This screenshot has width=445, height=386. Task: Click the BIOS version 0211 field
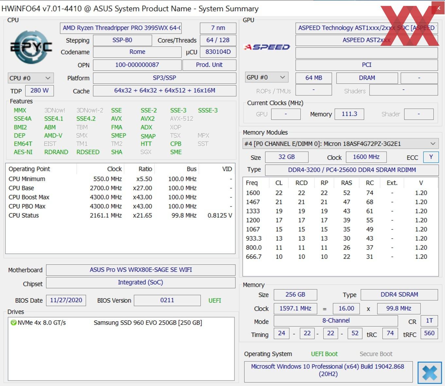click(x=167, y=300)
